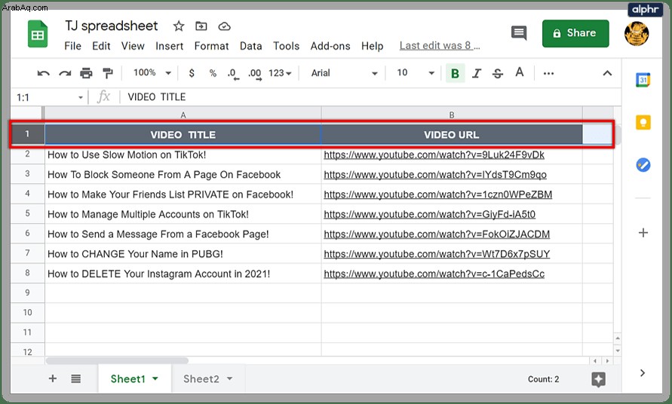Select row 1 header
Screen dimensions: 672x404
27,134
